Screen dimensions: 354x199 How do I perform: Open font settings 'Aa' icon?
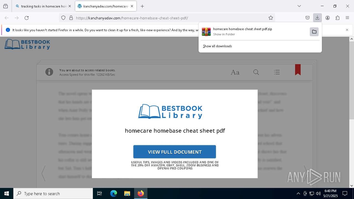[235, 72]
